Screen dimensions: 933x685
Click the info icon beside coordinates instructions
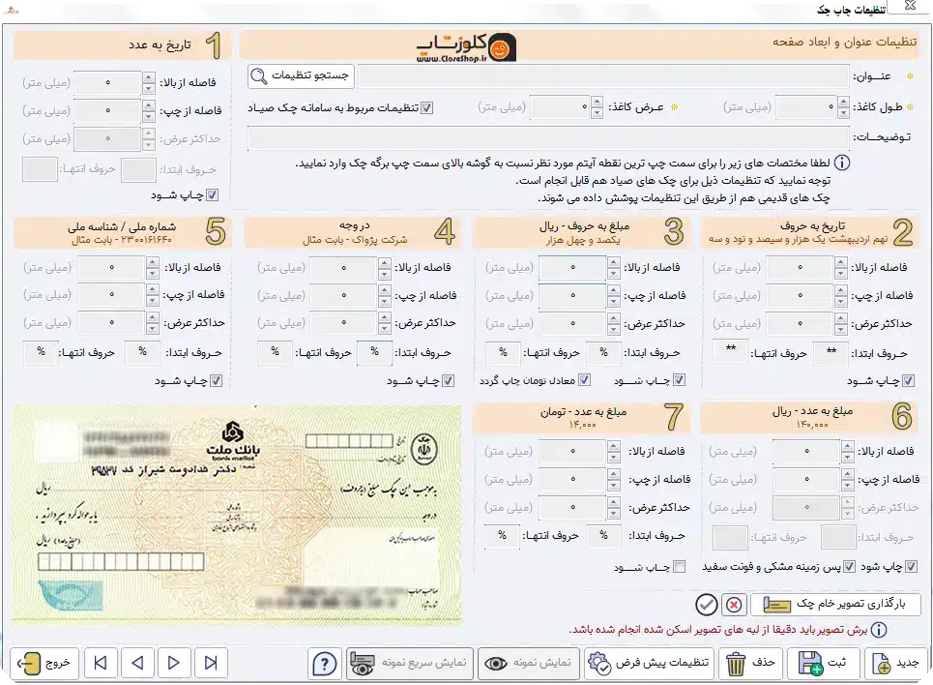tap(841, 163)
